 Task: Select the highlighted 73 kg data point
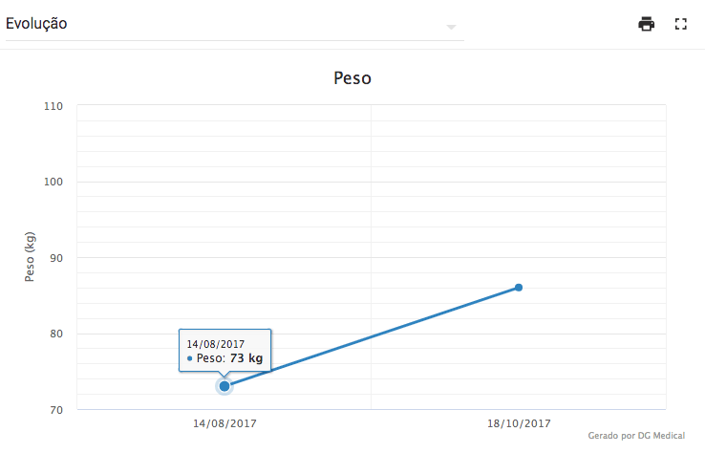pos(224,386)
